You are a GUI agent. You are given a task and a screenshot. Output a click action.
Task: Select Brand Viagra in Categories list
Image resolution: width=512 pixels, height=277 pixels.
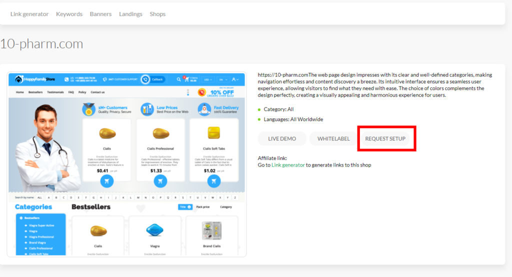37,242
